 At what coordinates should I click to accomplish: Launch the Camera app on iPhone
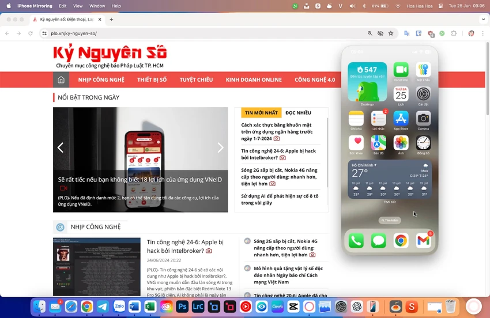pos(424,119)
